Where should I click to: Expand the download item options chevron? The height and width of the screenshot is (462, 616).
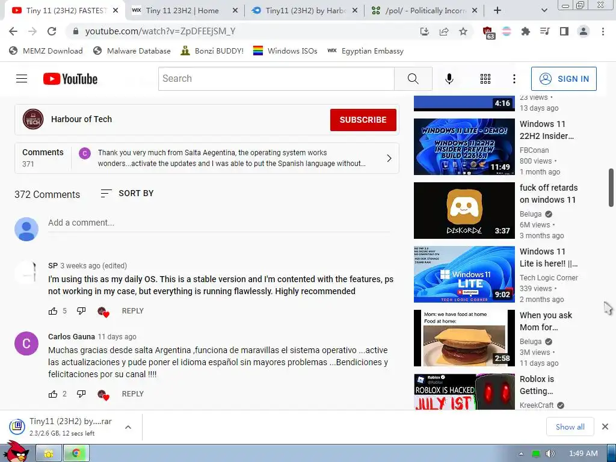click(x=128, y=427)
